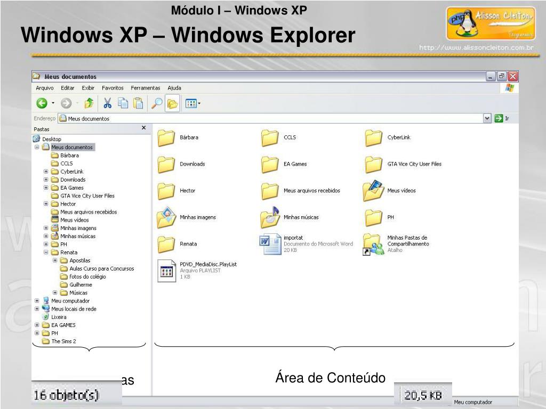Screen dimensions: 546x409
Task: Expand the Minhas imagens tree node
Action: tap(46, 228)
